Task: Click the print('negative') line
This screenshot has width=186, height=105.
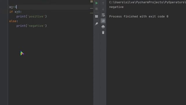Action: (x=32, y=26)
